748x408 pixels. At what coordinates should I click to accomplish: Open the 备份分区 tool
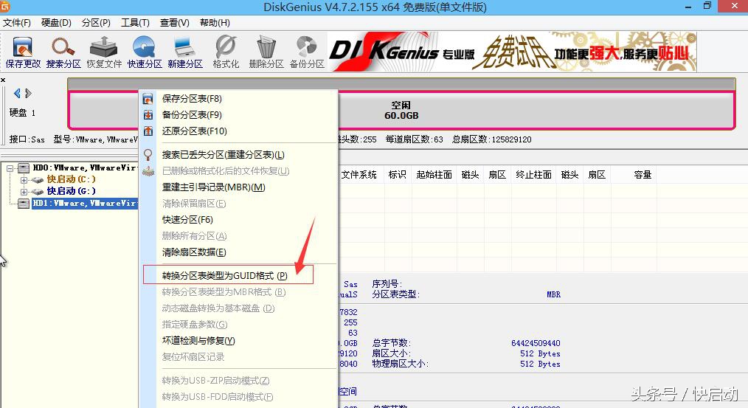pos(307,52)
